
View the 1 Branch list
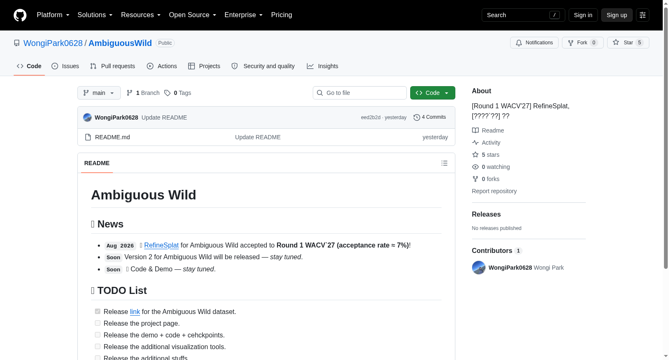pos(143,93)
